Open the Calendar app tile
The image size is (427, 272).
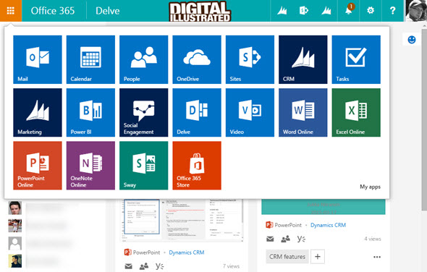90,59
